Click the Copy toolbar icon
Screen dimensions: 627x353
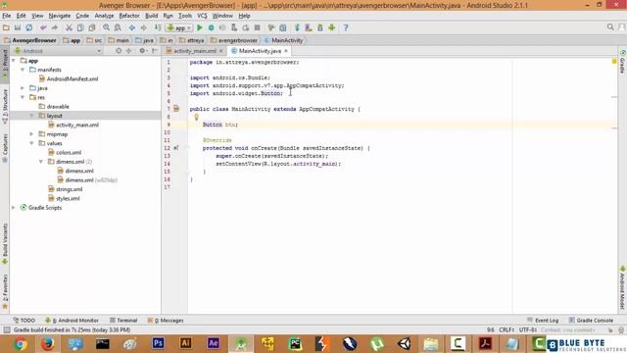point(80,27)
